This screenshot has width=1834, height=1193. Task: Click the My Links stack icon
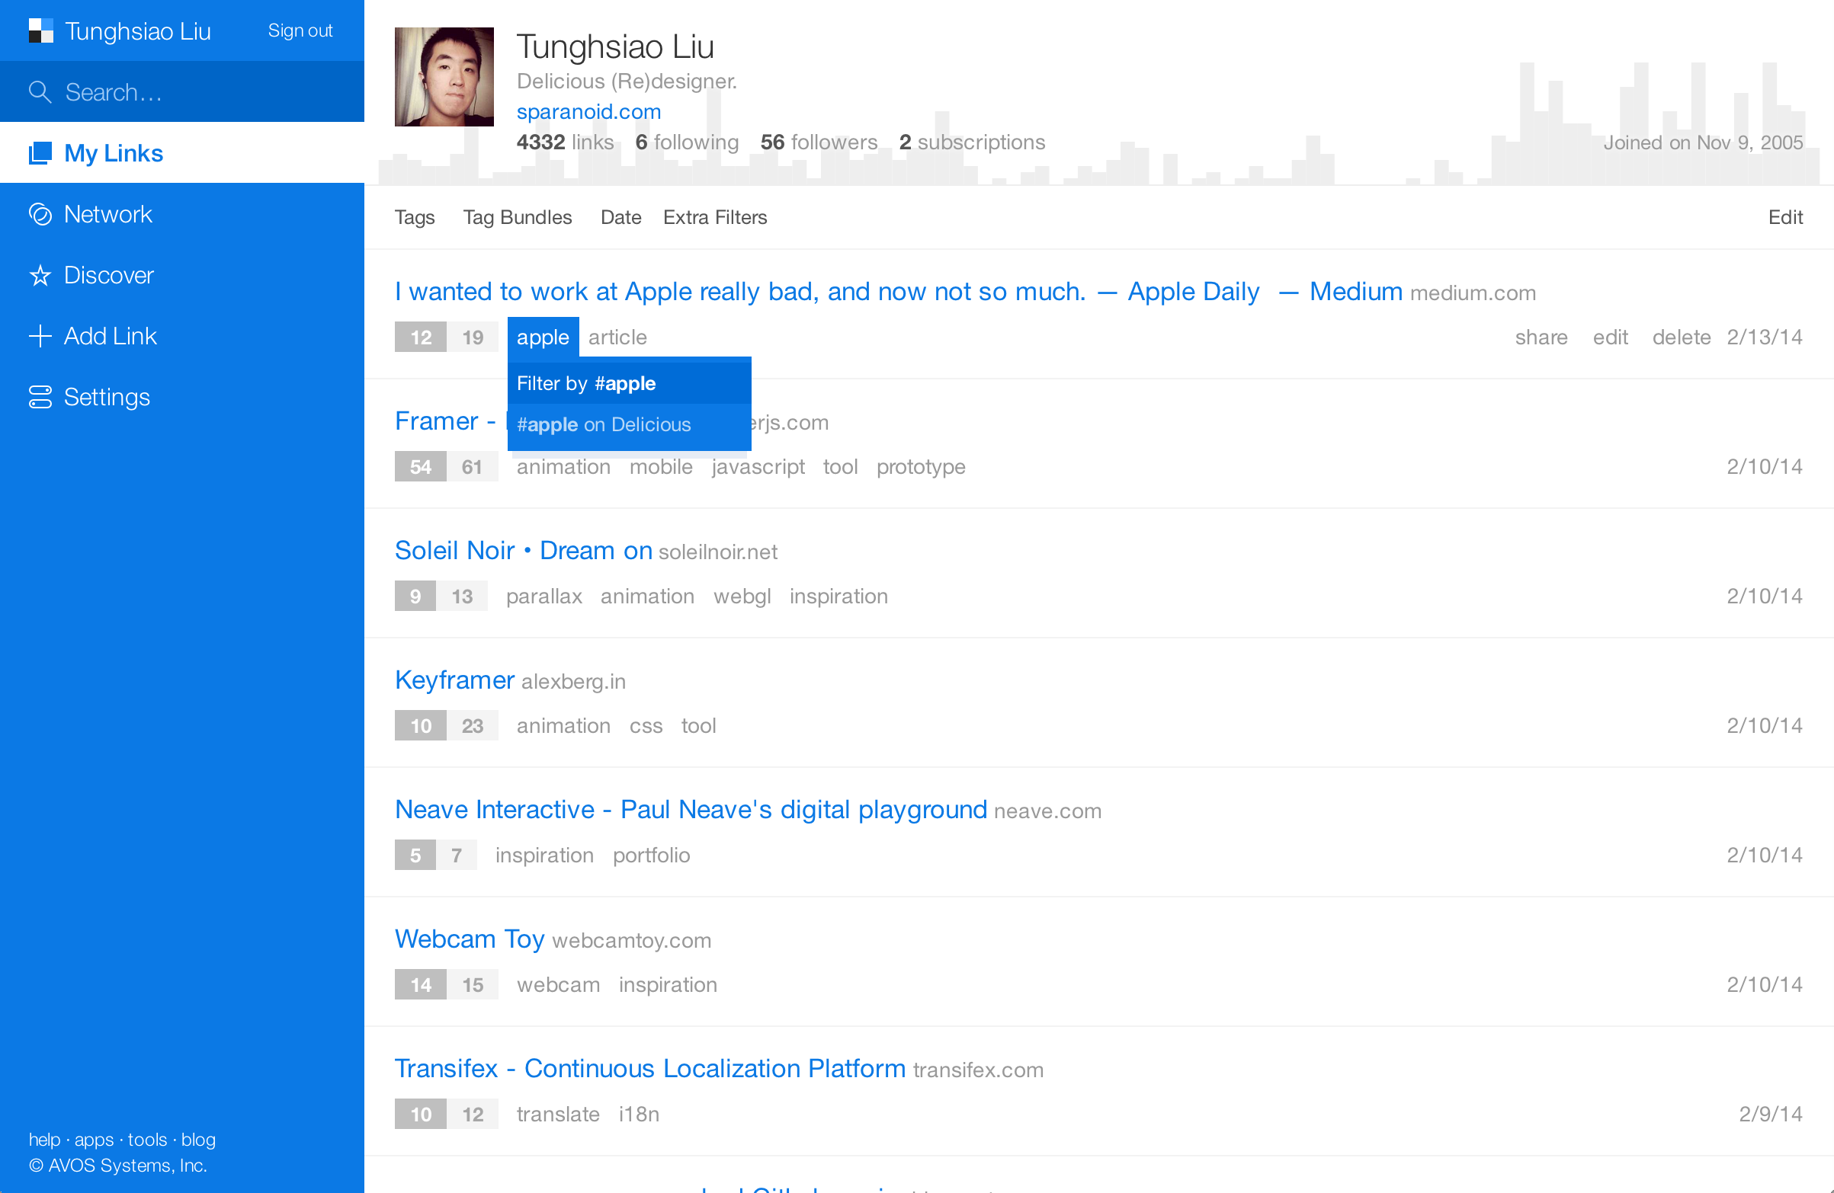tap(40, 153)
